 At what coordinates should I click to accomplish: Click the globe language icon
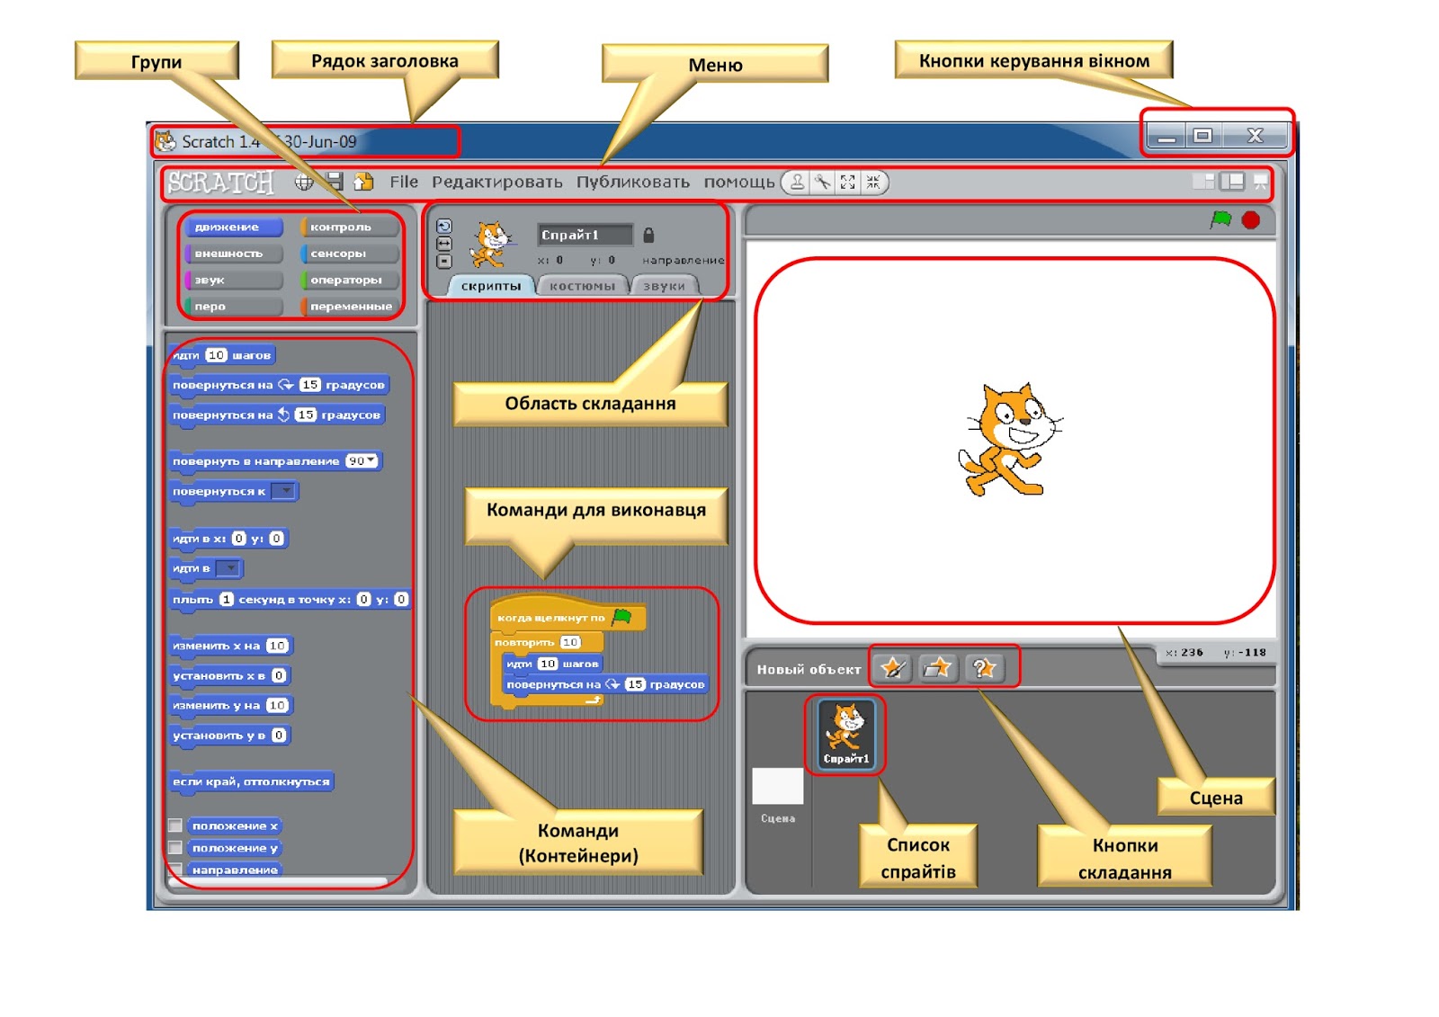[x=304, y=183]
